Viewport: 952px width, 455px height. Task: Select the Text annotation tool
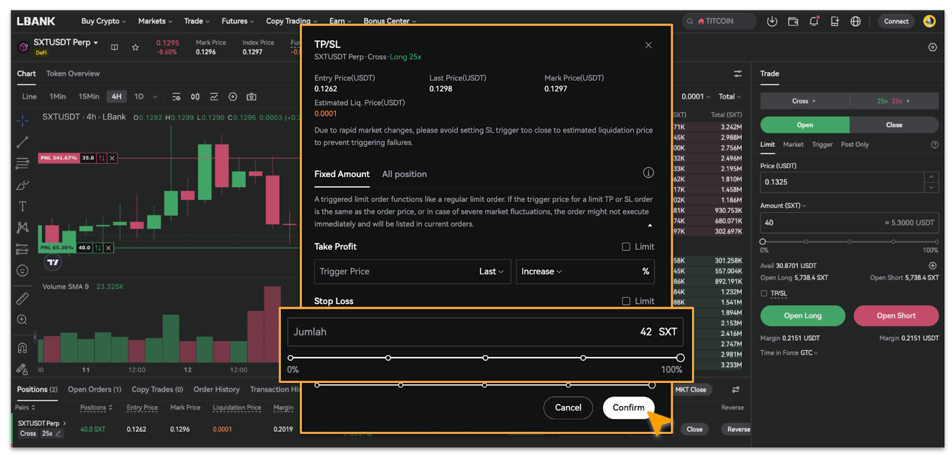click(23, 206)
